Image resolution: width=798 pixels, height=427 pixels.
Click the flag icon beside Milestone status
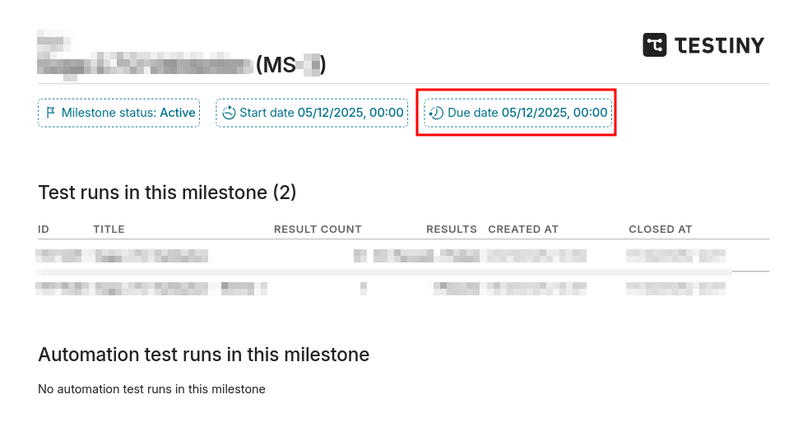(51, 113)
